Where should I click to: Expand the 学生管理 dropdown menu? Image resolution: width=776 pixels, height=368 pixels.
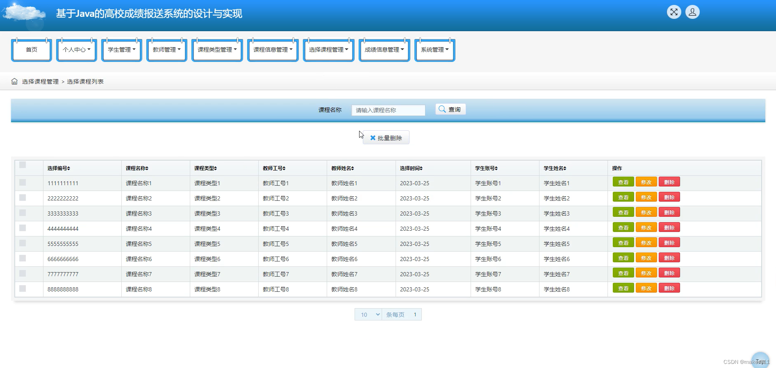[x=122, y=50]
